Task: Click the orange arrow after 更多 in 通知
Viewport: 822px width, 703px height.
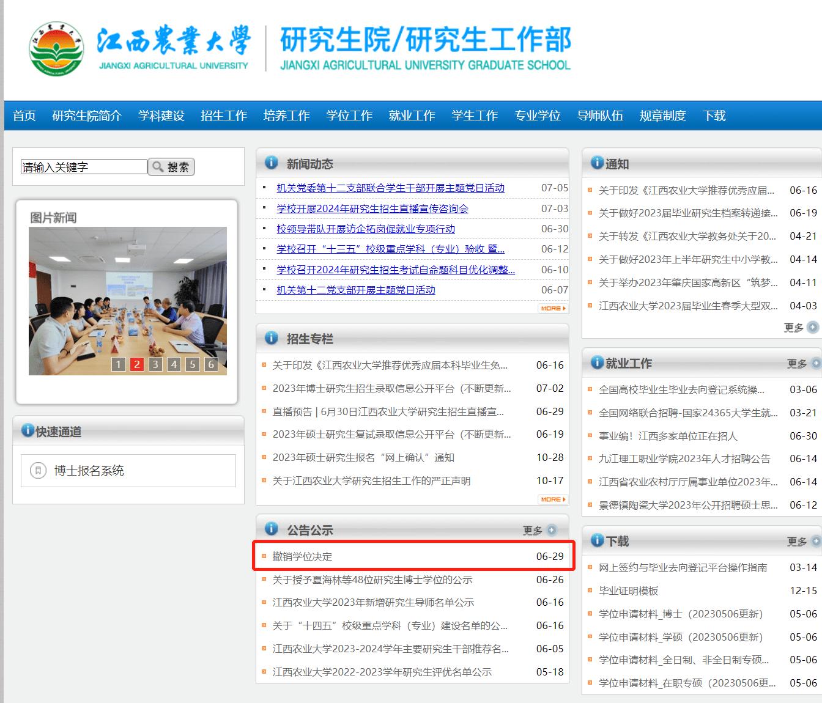Action: coord(813,328)
